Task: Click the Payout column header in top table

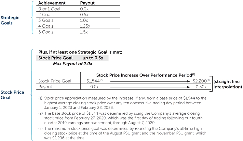Action: 87,3
